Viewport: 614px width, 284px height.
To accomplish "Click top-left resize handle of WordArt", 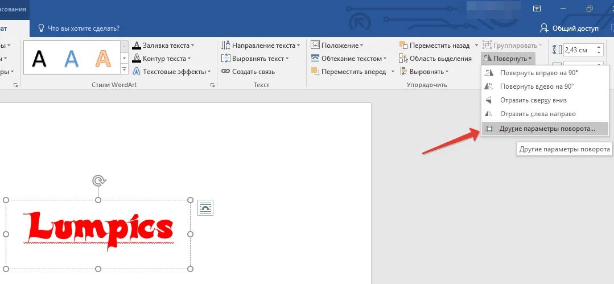I will 6,200.
